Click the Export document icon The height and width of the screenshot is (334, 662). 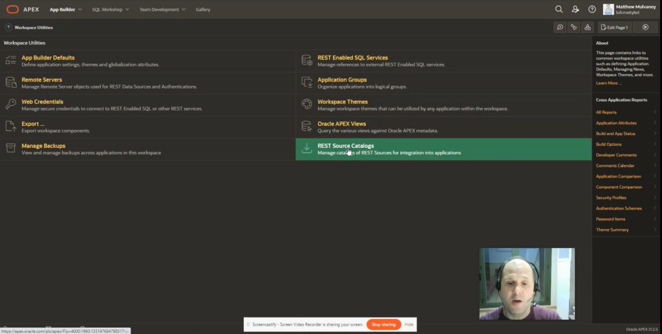pyautogui.click(x=10, y=126)
